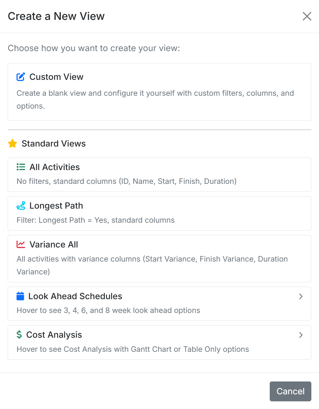Click the X icon to dismiss the dialog
Image resolution: width=319 pixels, height=409 pixels.
307,16
